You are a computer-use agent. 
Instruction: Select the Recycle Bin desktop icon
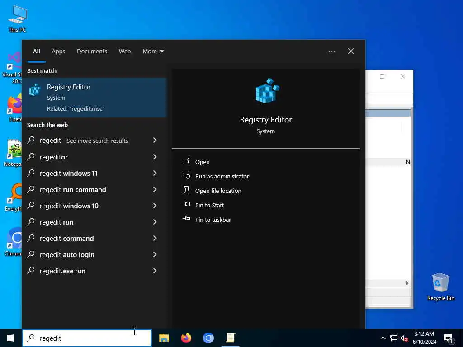pyautogui.click(x=440, y=287)
